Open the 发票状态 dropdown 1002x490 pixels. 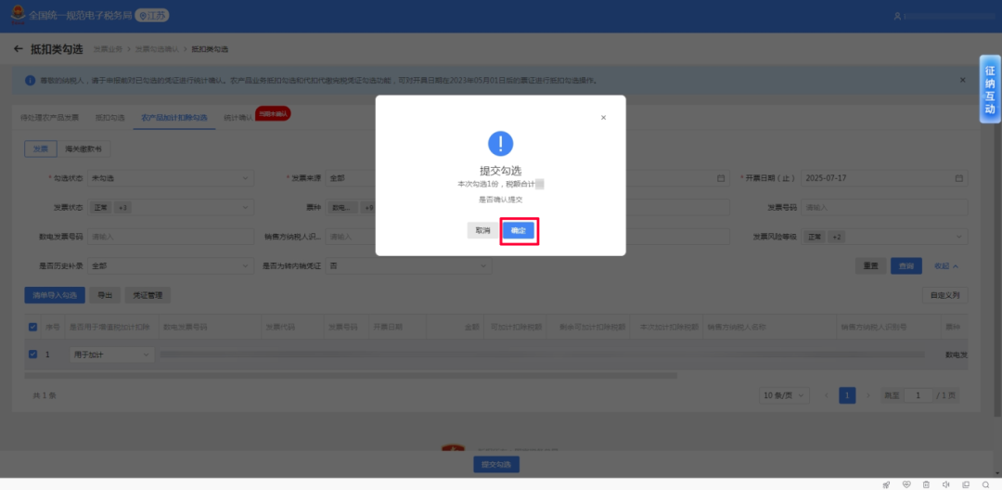171,208
